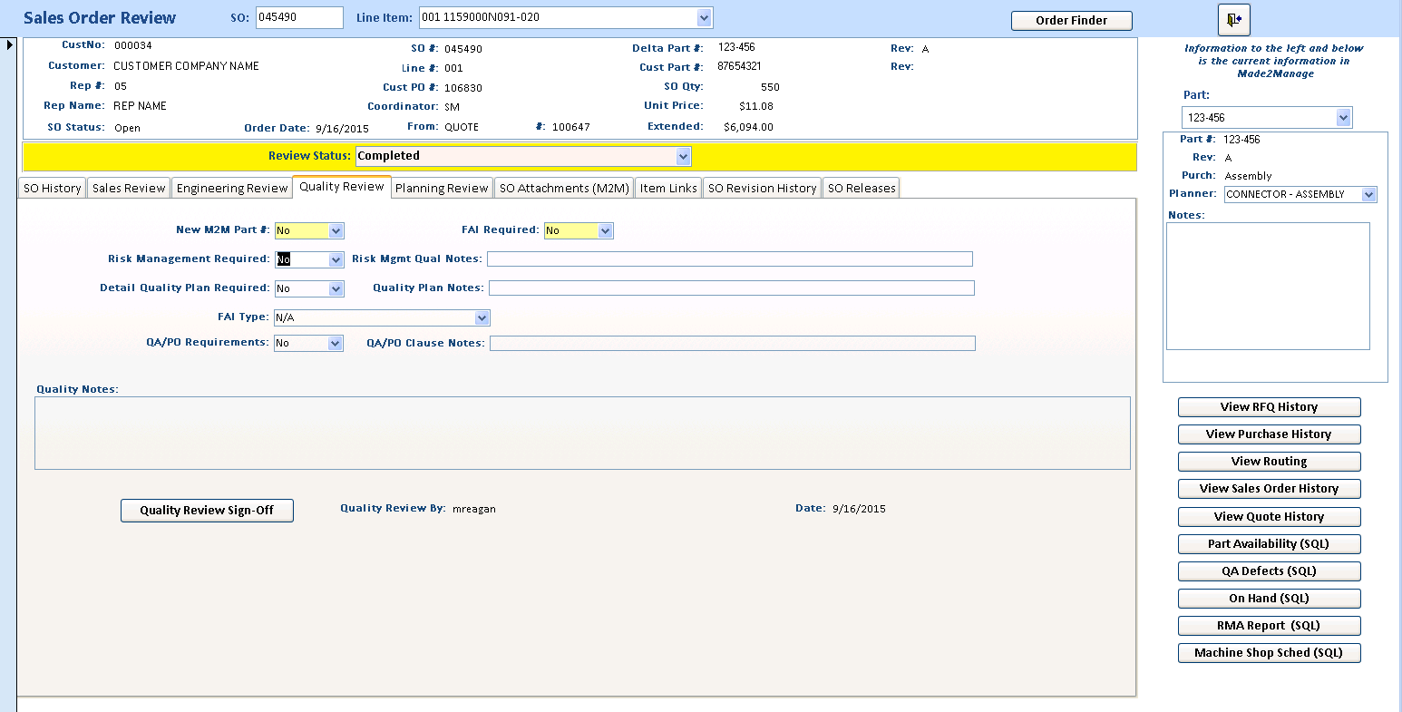Image resolution: width=1402 pixels, height=712 pixels.
Task: Click the Risk Mgmt Qual Notes field
Action: pyautogui.click(x=730, y=259)
